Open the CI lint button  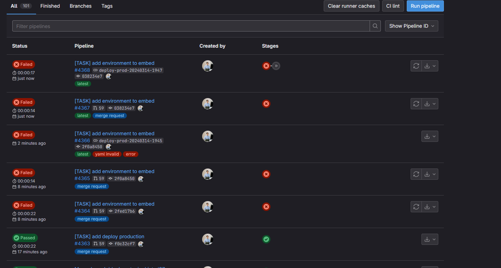point(393,6)
